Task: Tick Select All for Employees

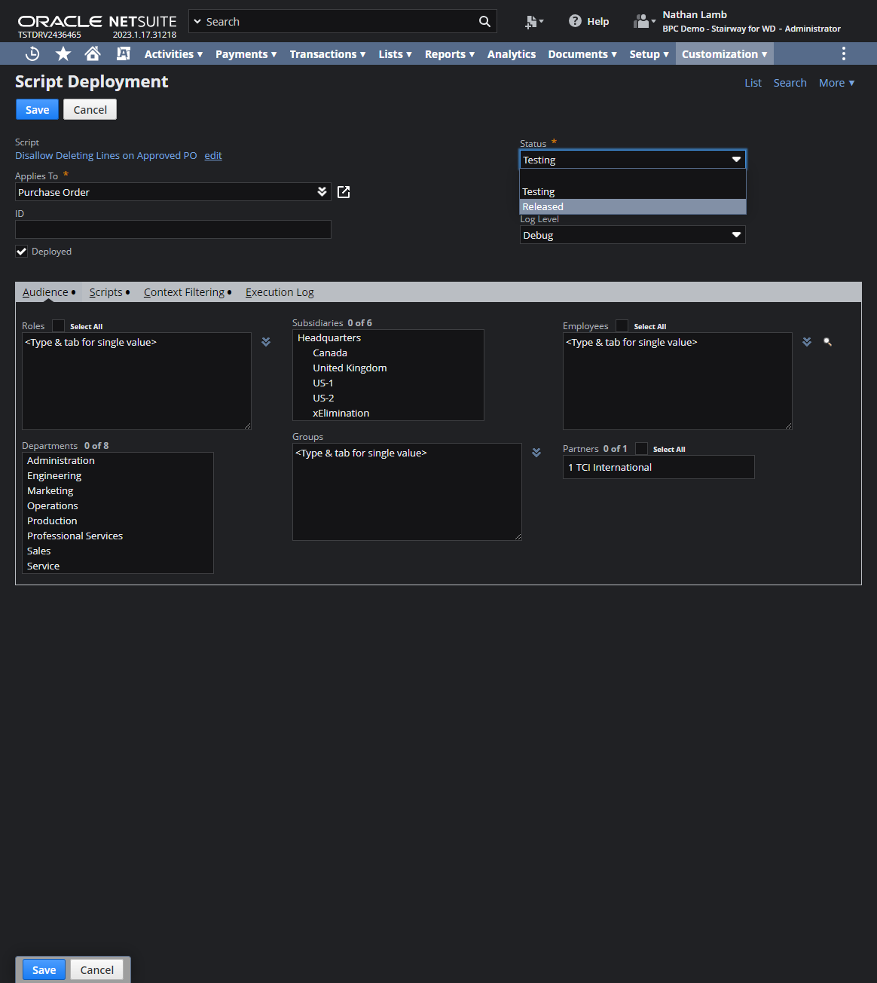Action: 622,326
